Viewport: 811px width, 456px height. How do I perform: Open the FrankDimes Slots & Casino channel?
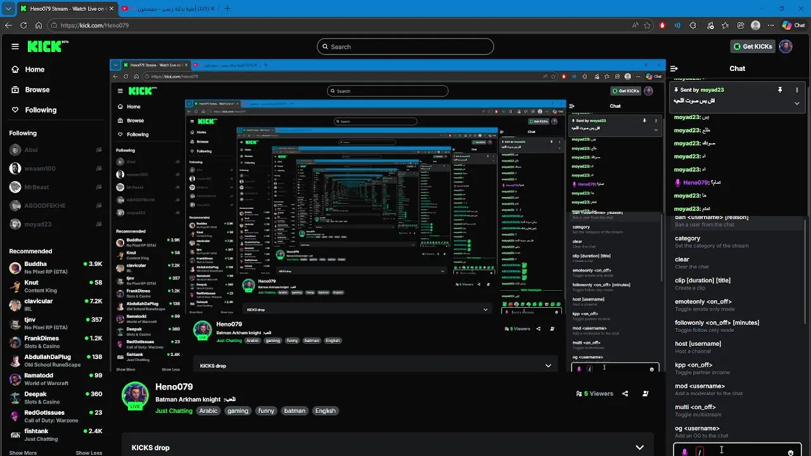[x=56, y=342]
